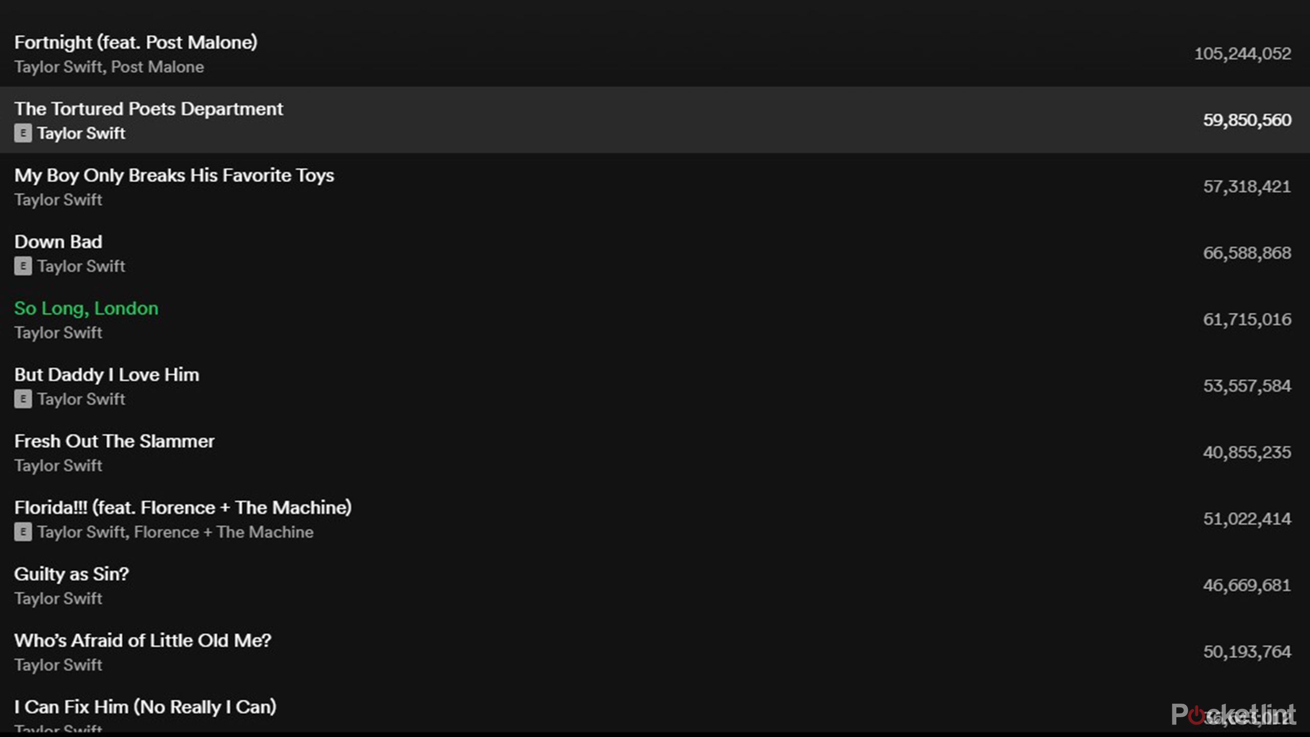This screenshot has width=1310, height=737.
Task: Select the playing track 'So Long, London'
Action: click(x=86, y=309)
